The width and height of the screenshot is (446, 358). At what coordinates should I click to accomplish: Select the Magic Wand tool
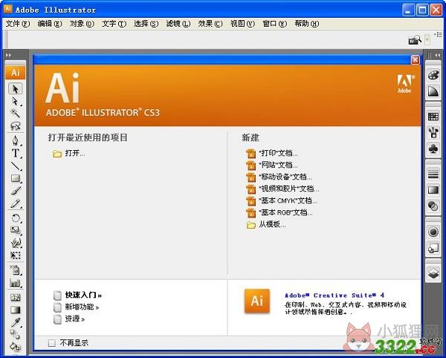point(16,113)
